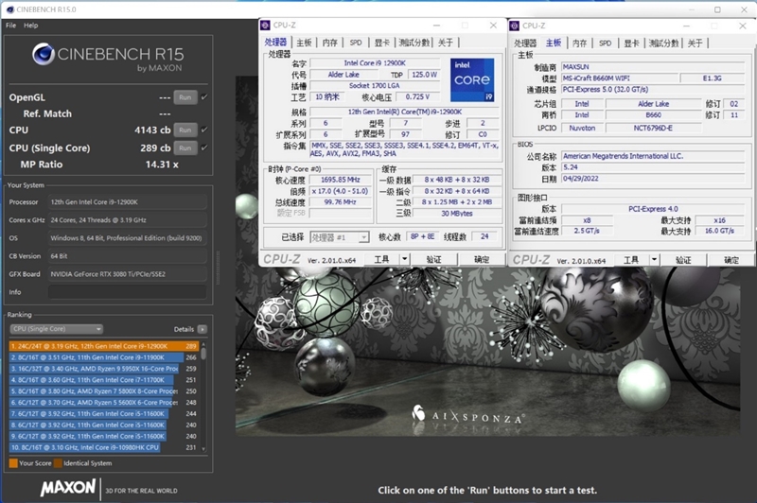Select ranking row 2 i9-11900K
Image resolution: width=757 pixels, height=503 pixels.
coord(104,357)
